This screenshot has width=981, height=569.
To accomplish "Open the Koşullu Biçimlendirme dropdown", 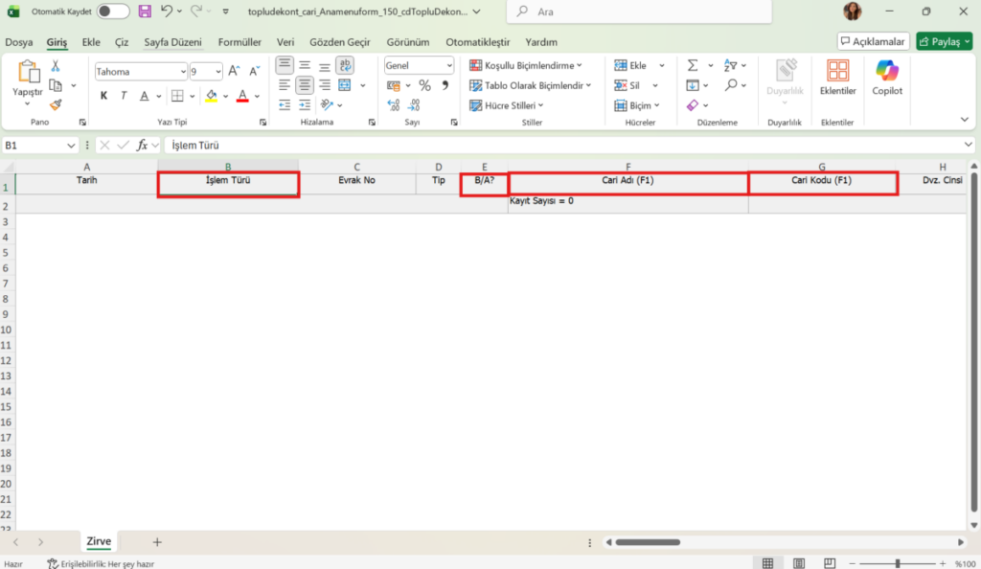I will pyautogui.click(x=526, y=65).
